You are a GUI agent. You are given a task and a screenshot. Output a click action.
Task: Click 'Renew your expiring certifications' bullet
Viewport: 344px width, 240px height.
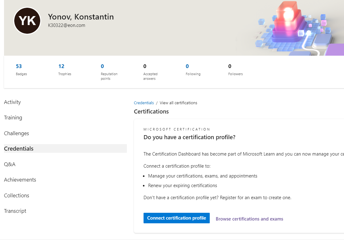click(183, 186)
